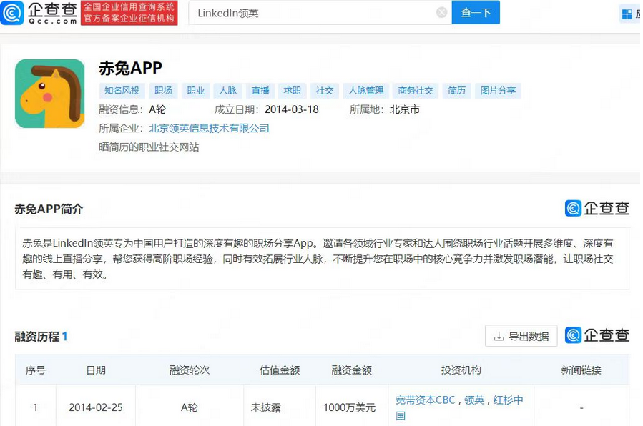
Task: Click the apps grid icon at top right
Action: 627,14
